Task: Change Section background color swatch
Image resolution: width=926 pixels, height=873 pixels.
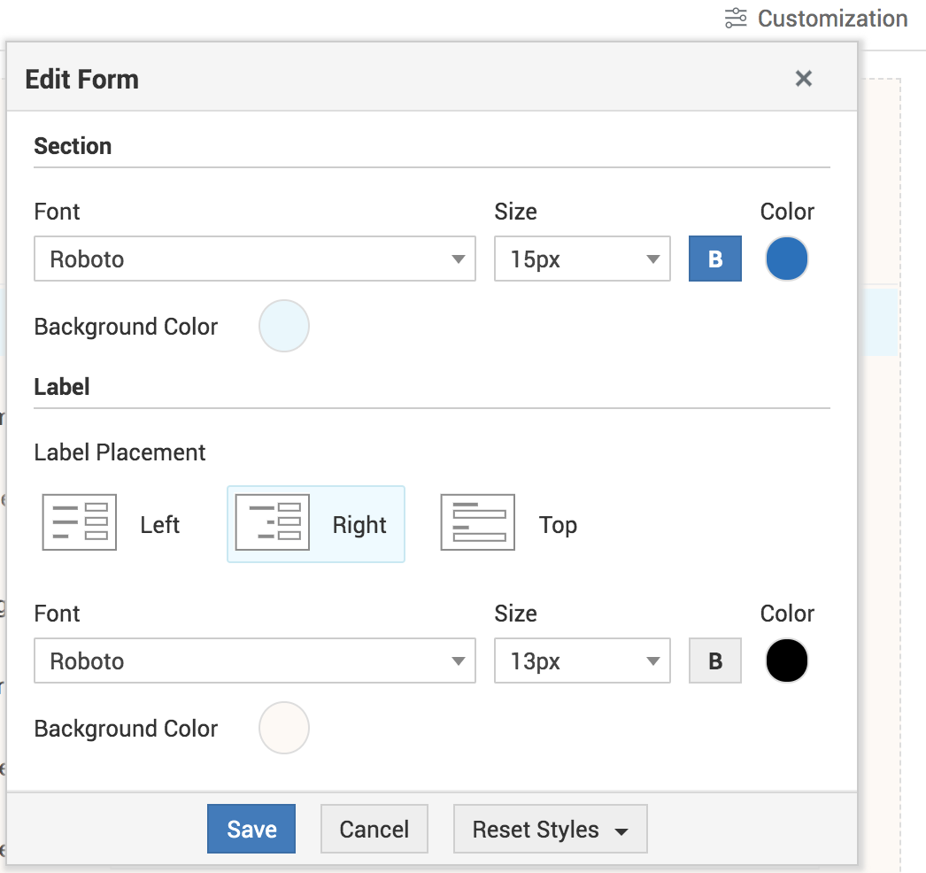Action: [284, 326]
